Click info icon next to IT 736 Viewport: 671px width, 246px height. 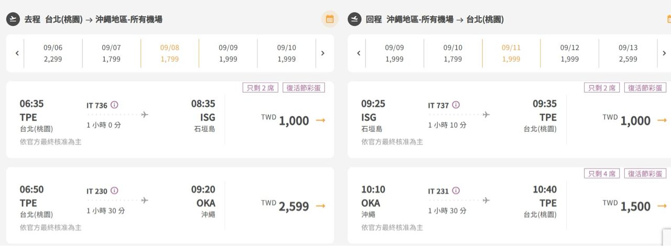click(x=114, y=105)
